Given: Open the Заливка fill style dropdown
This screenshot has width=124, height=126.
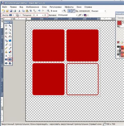Looking at the screenshot, I should coord(67,15).
